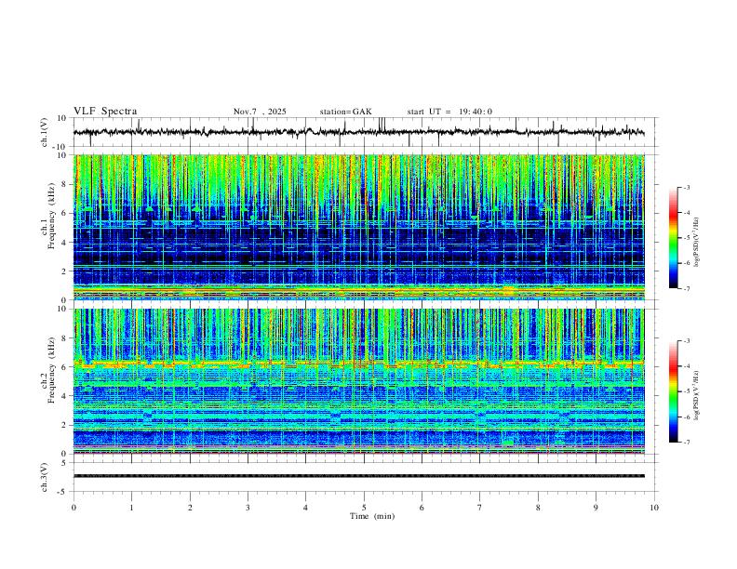Click the ch.1 spectrogram color scale bar
The image size is (737, 569).
tap(673, 238)
